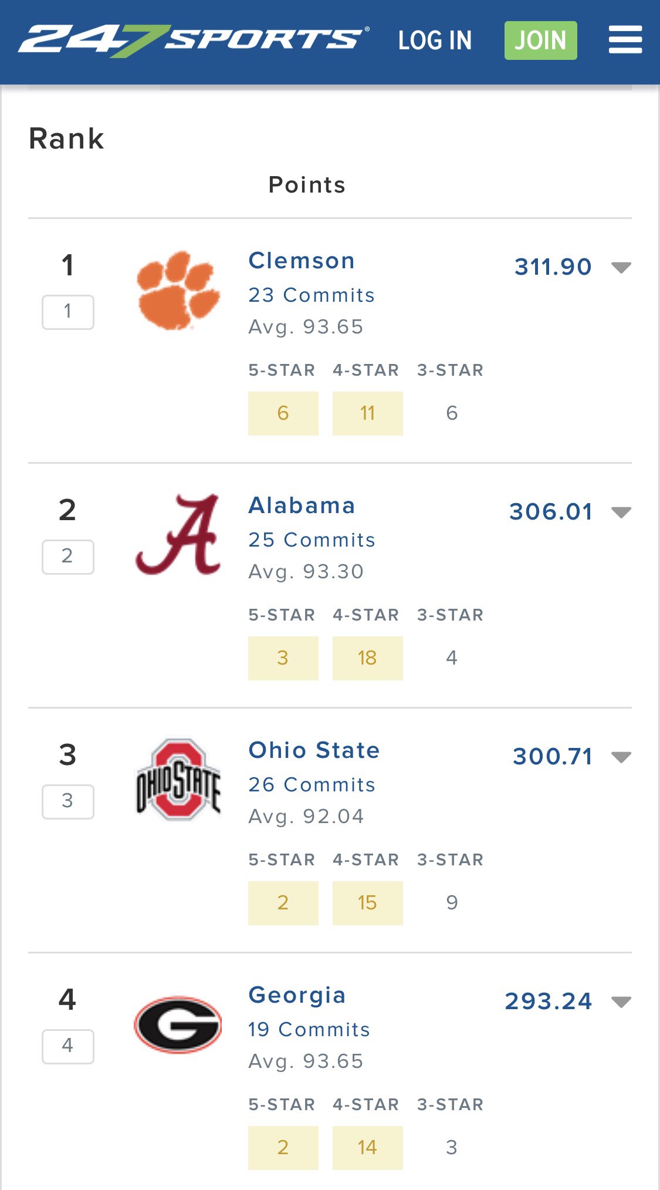Click the Clemson tiger paw logo
This screenshot has height=1190, width=660.
click(x=178, y=291)
